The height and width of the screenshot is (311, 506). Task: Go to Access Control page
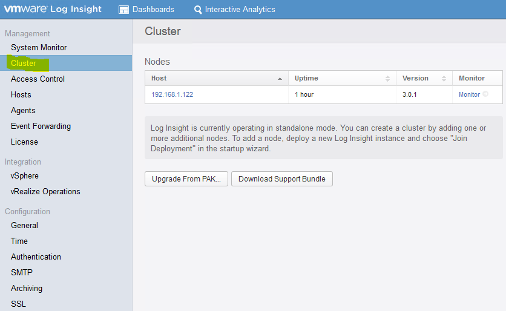(x=38, y=79)
